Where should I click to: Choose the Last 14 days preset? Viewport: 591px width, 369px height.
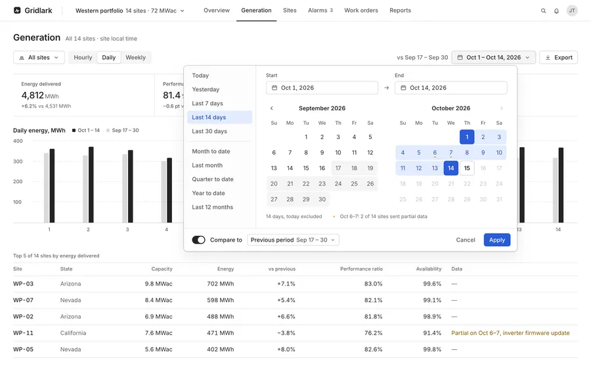tap(219, 118)
